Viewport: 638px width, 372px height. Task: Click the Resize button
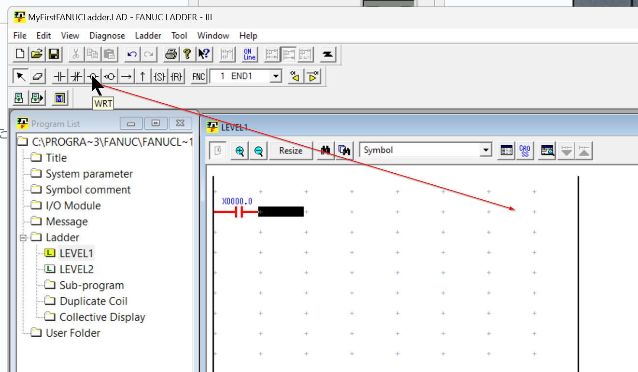[291, 151]
